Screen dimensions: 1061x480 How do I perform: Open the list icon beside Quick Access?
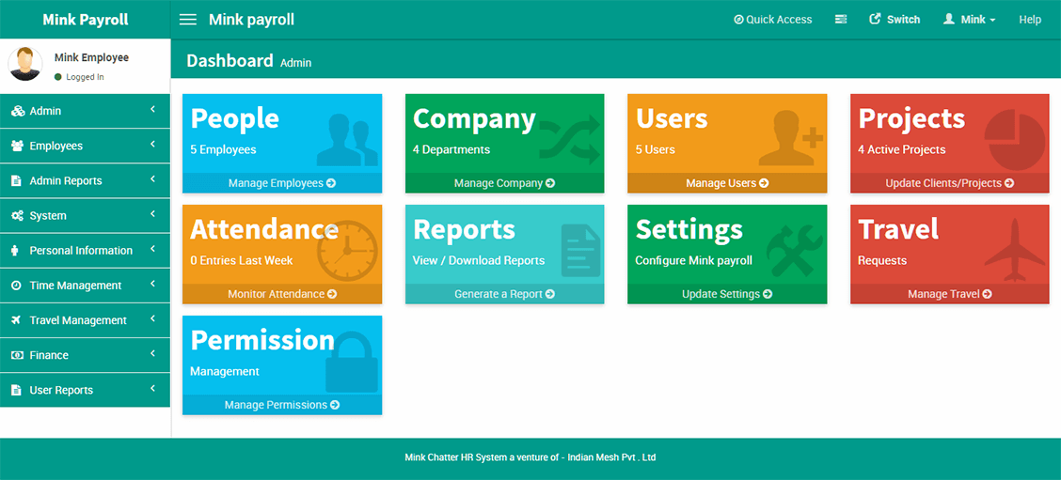(x=840, y=20)
